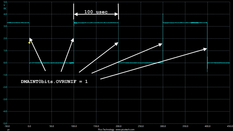Click the -50.0 time axis tick label

click(7, 127)
